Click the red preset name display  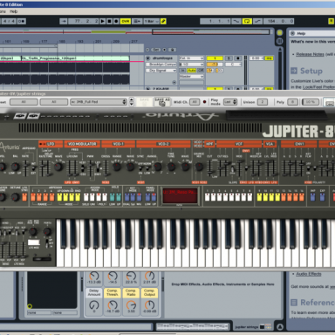180,195
